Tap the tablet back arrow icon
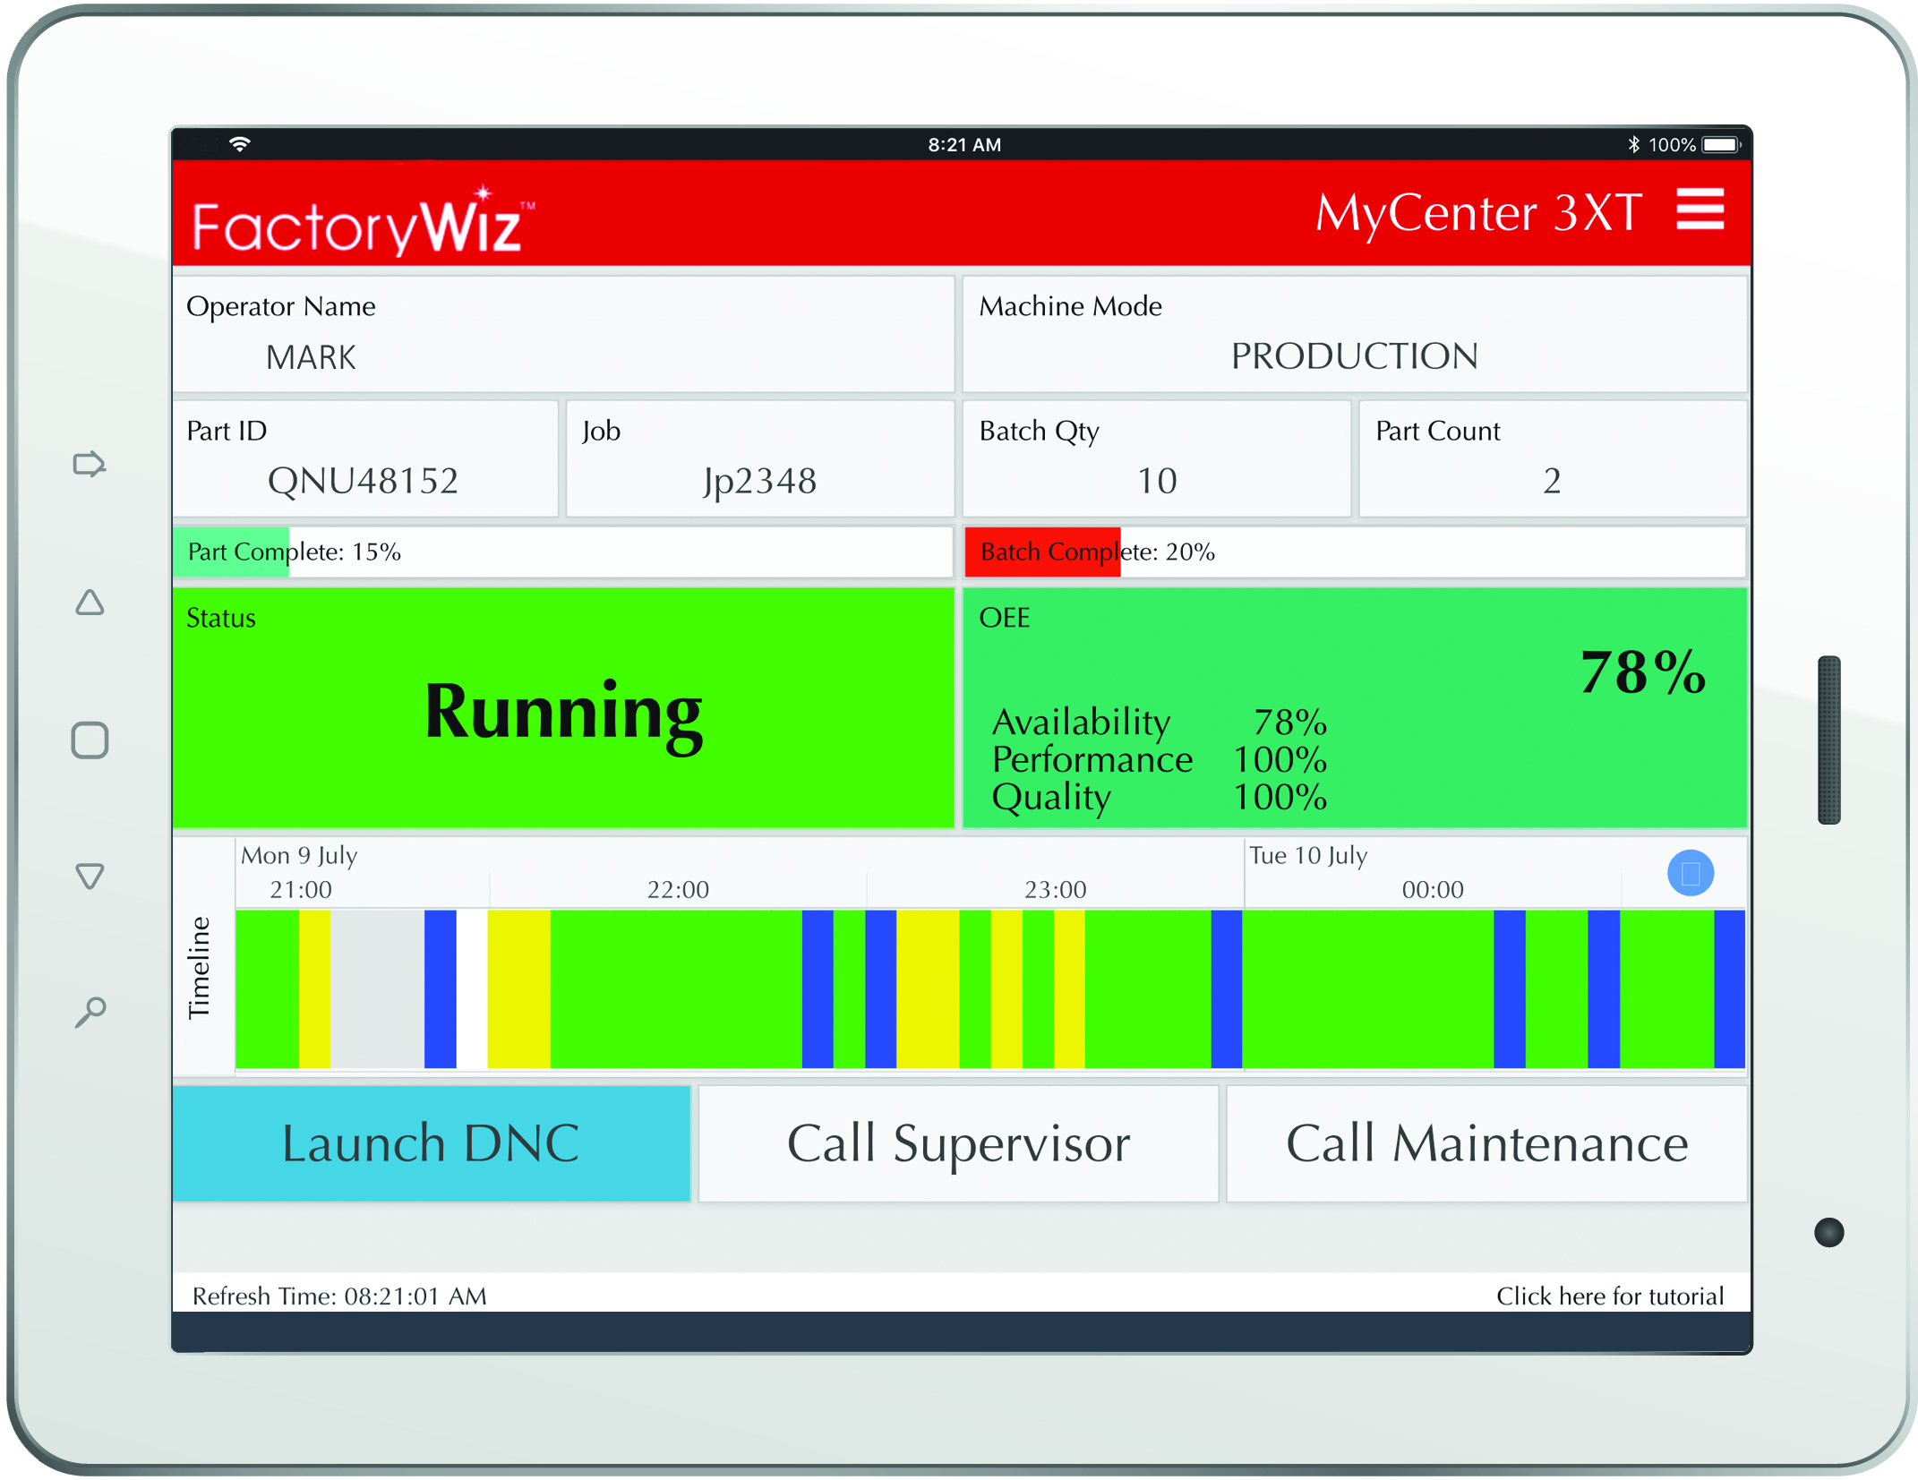 click(x=89, y=464)
